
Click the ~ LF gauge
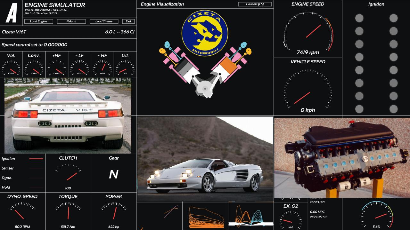click(x=79, y=67)
